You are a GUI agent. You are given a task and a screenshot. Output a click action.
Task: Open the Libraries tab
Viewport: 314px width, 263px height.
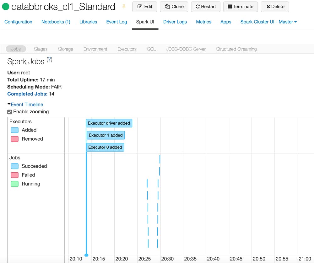pyautogui.click(x=88, y=22)
